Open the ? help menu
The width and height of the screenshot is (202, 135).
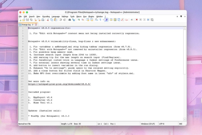[105, 17]
